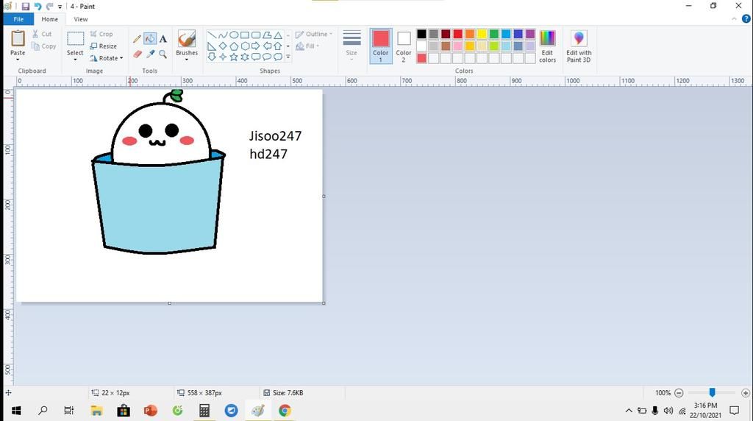
Task: Click the 'Jisoo247' text on canvas
Action: 275,136
